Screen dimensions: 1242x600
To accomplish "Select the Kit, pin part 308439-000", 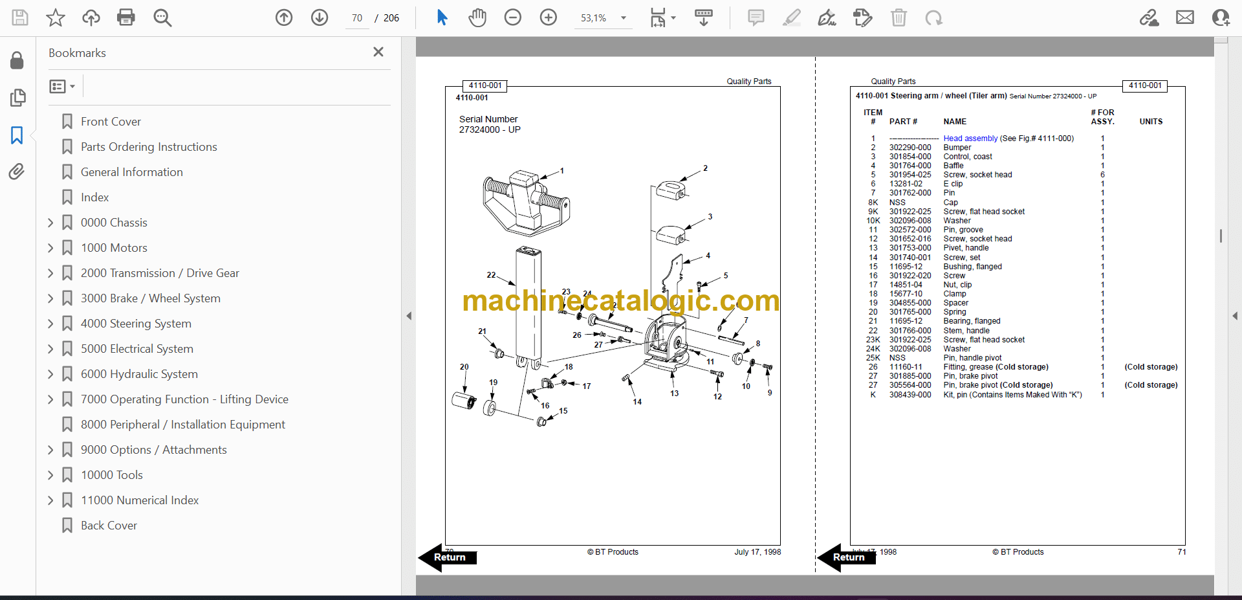I will [x=910, y=395].
